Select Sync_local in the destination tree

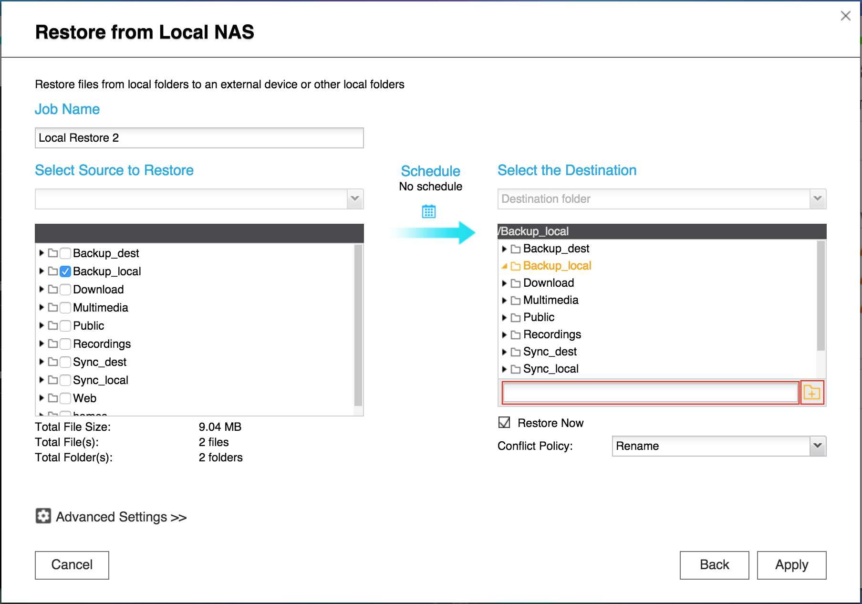[551, 369]
